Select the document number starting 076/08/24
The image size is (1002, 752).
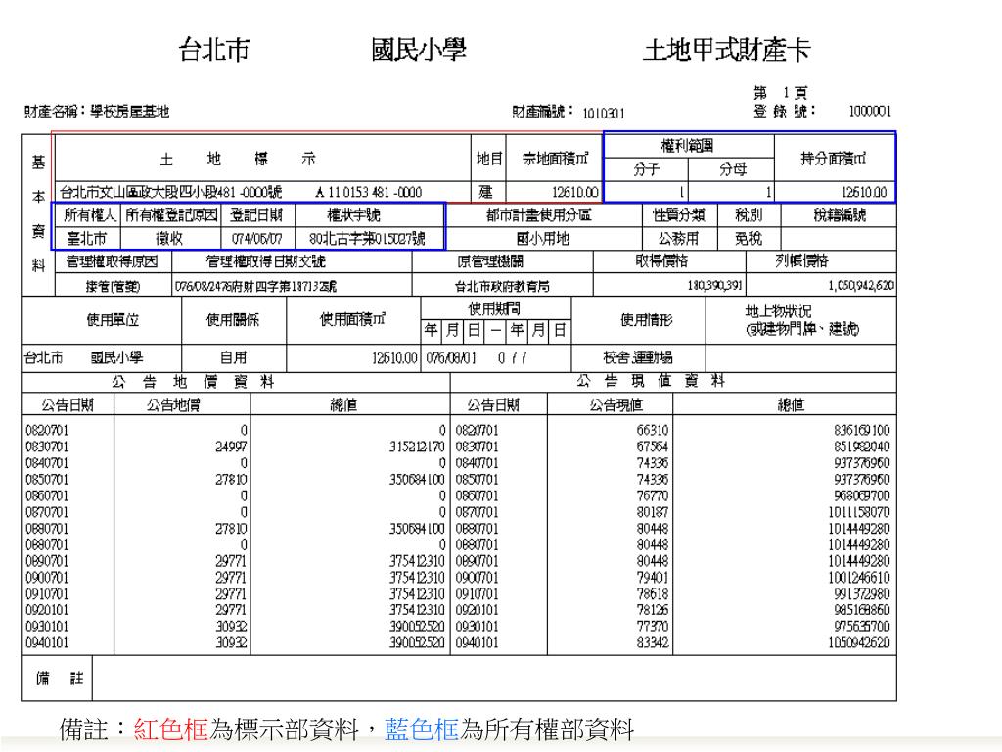tap(255, 286)
